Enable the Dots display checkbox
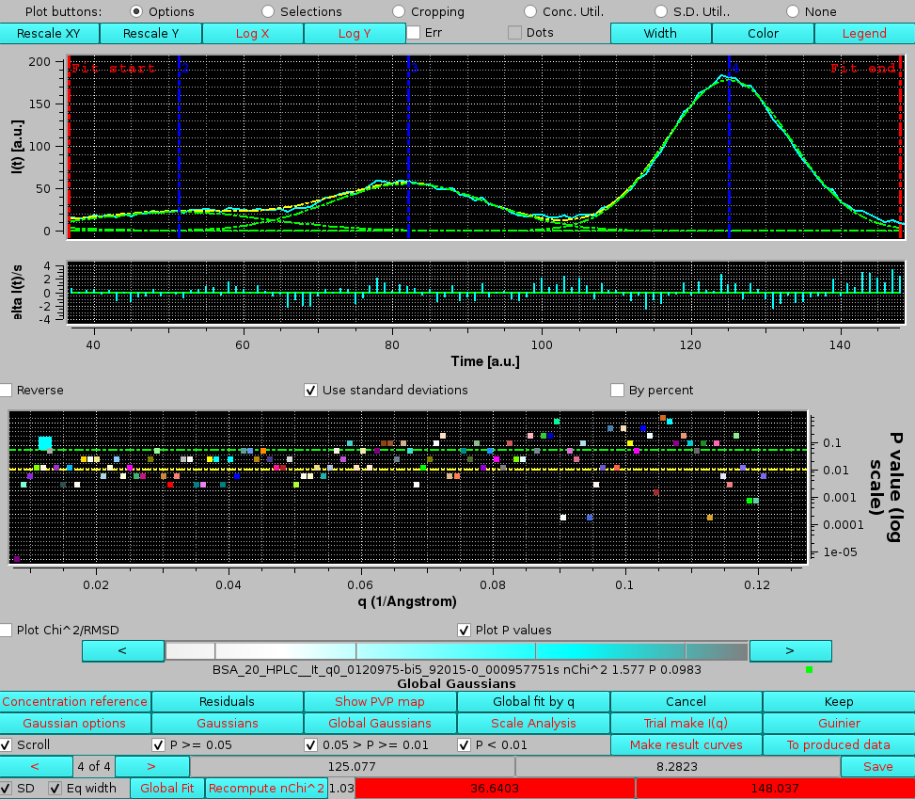 [x=513, y=33]
